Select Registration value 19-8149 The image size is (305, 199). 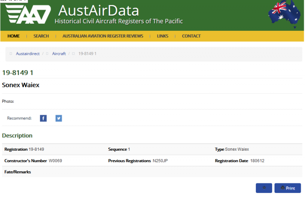point(36,149)
